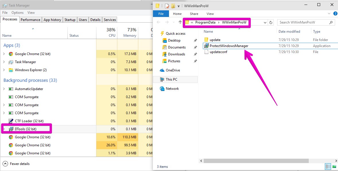Click the Explorer help question mark icon

[334, 14]
